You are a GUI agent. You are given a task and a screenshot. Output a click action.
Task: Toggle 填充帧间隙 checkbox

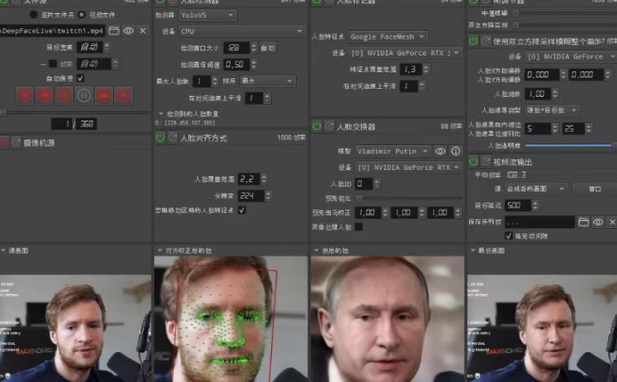point(509,236)
